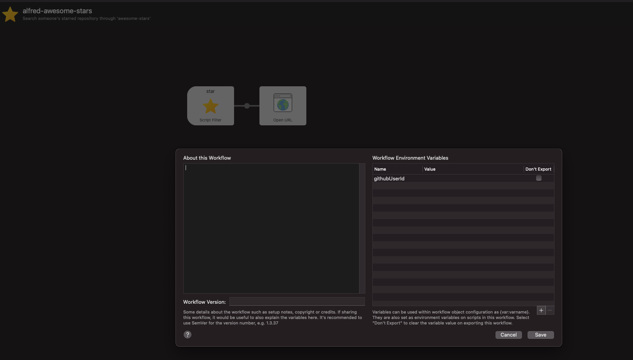Click the alfred-awesome-stars workflow title
The height and width of the screenshot is (360, 633).
[x=57, y=11]
